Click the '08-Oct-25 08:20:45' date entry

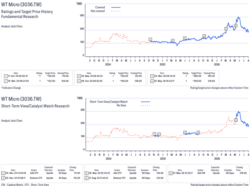(x=92, y=81)
